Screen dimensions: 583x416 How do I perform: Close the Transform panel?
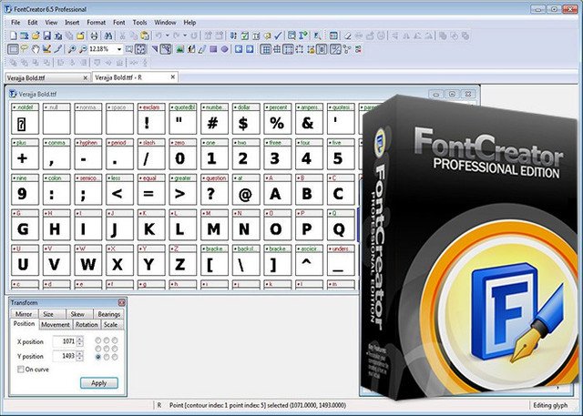[121, 303]
